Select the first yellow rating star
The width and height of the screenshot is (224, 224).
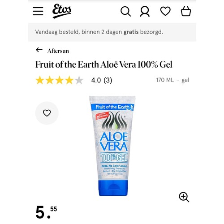pos(40,80)
